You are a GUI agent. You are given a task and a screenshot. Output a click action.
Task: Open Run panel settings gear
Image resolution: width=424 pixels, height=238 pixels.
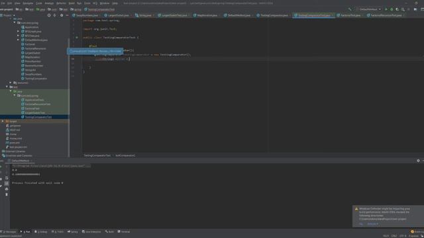tap(418, 161)
